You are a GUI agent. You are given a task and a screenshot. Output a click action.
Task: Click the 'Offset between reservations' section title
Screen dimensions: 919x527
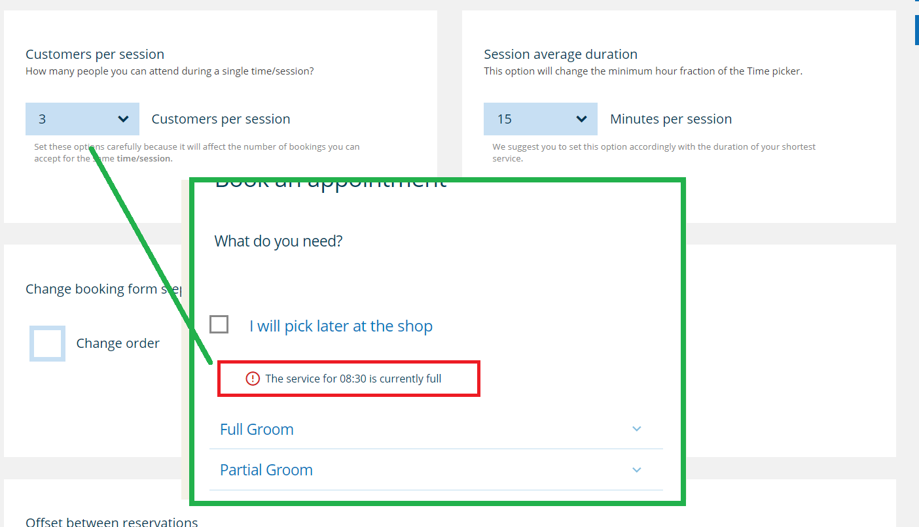tap(112, 522)
